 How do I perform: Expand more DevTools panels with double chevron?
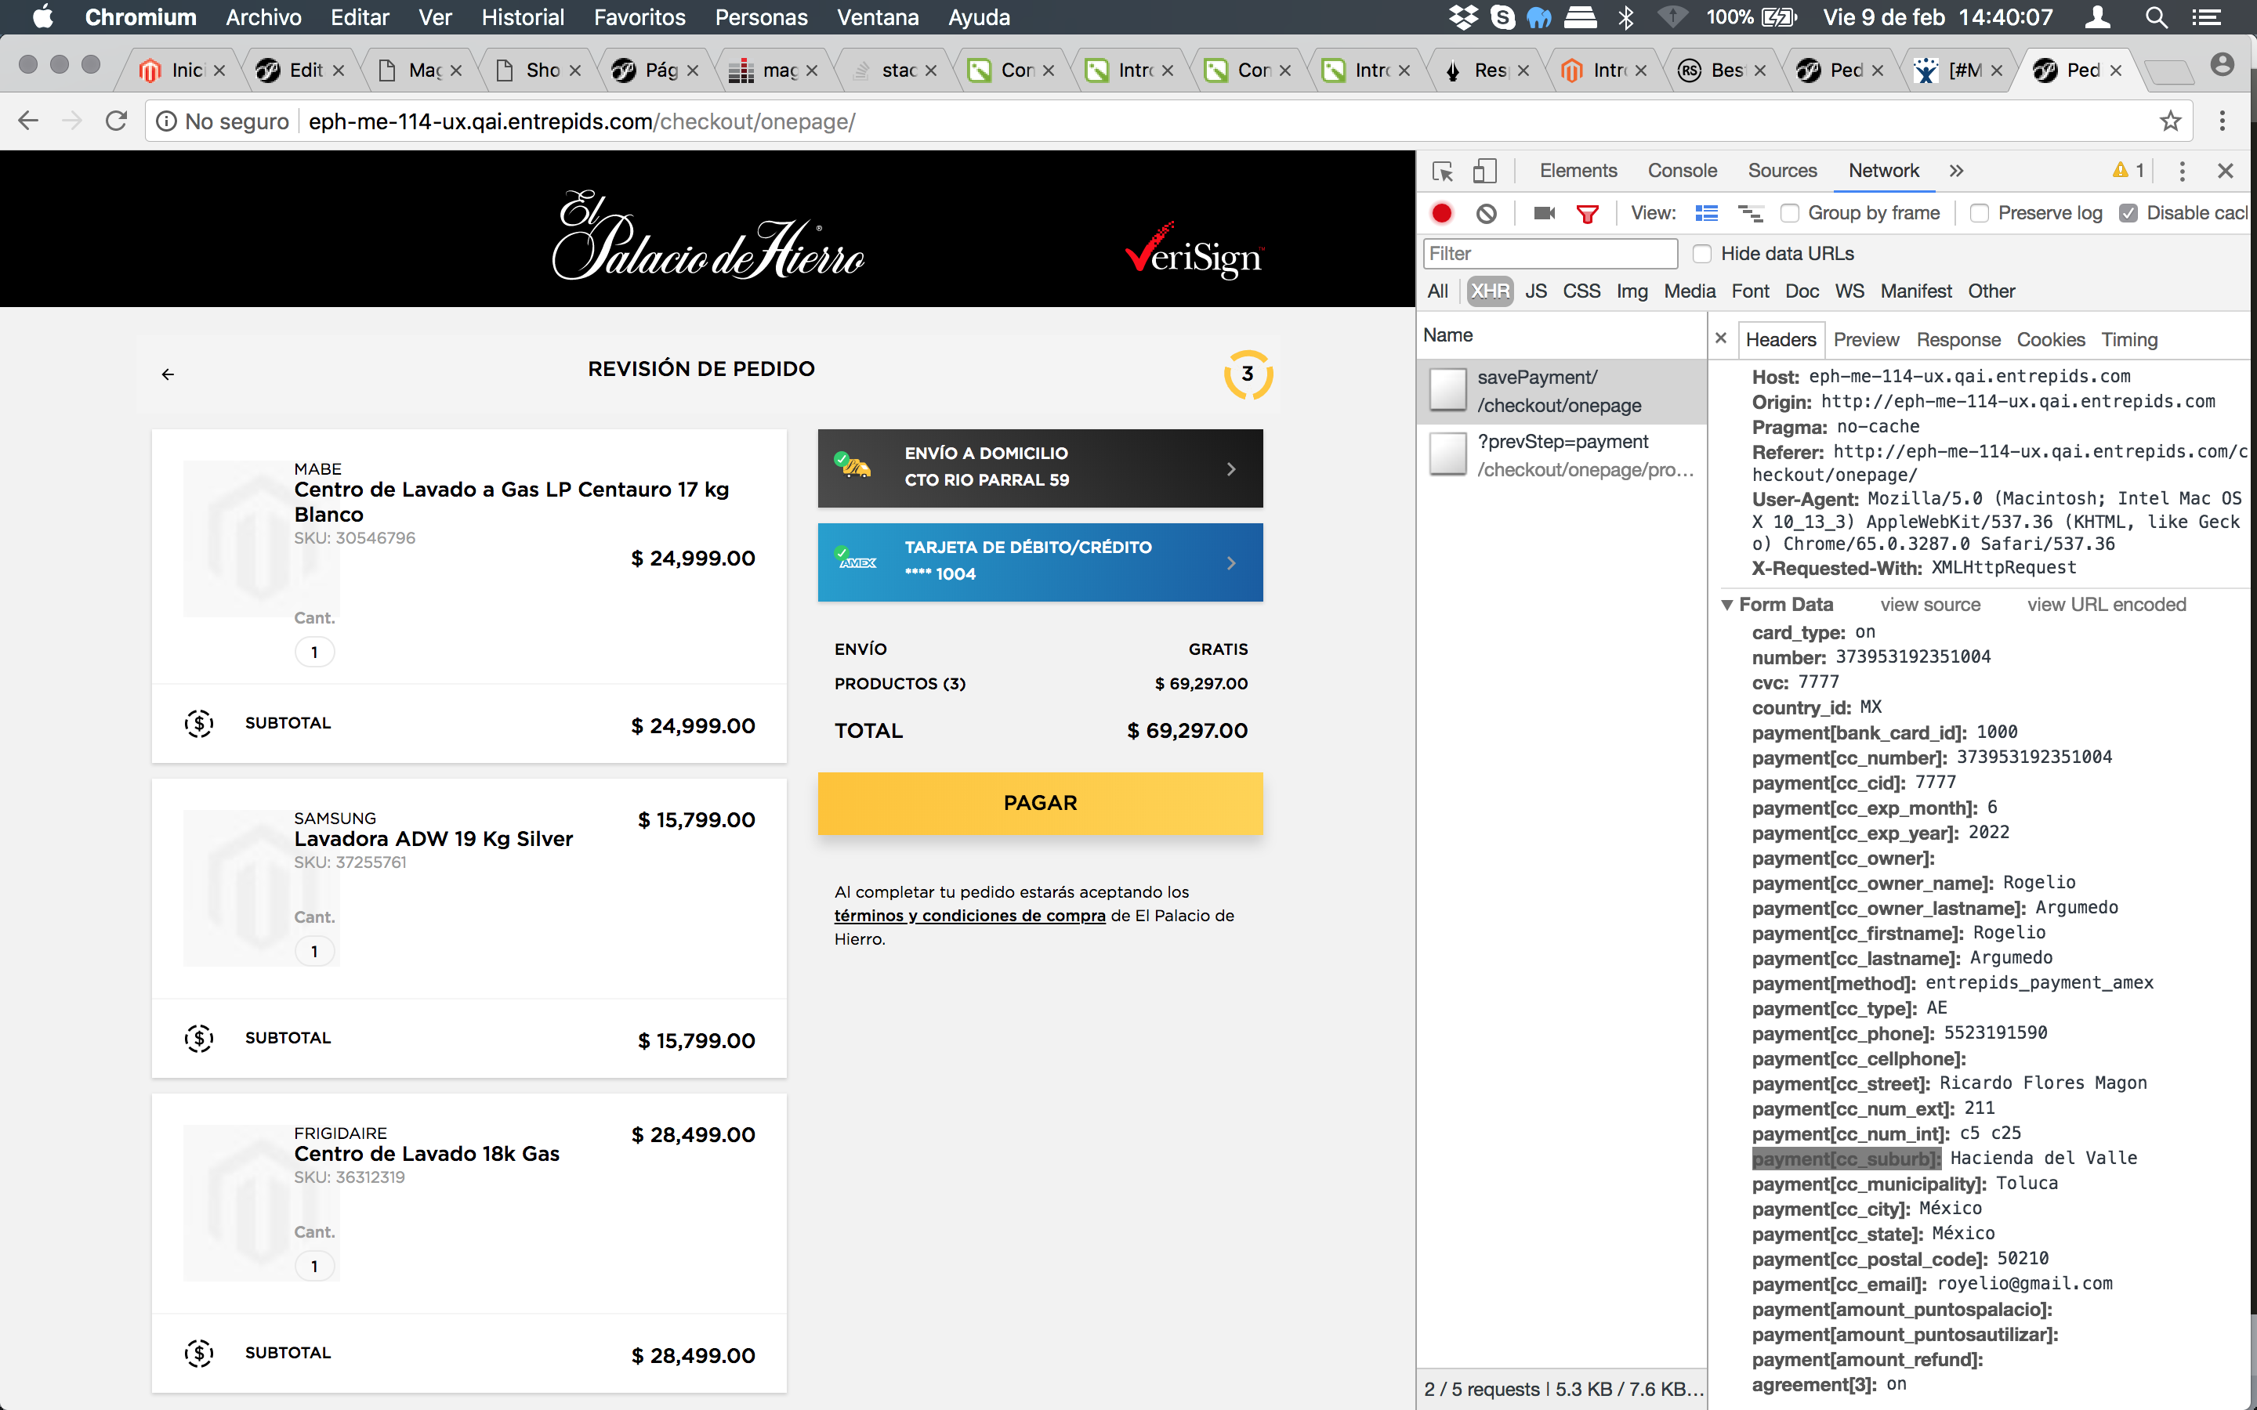point(1957,171)
